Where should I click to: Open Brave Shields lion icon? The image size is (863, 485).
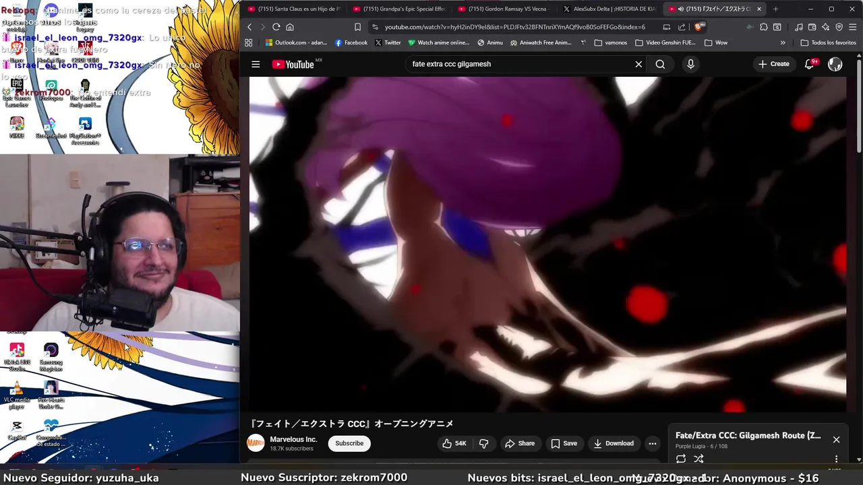coord(699,27)
